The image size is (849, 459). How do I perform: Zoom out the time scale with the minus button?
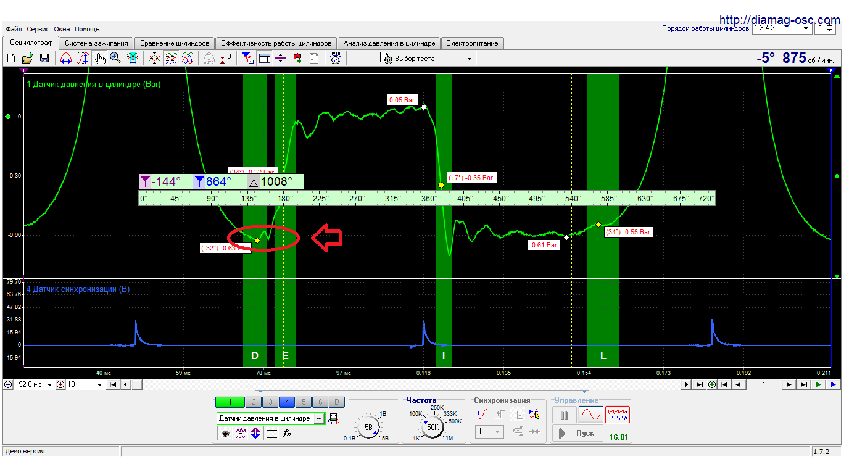coord(8,384)
